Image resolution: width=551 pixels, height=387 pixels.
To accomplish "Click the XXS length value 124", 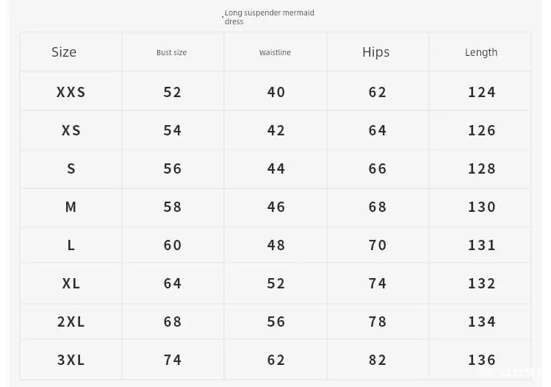I will pyautogui.click(x=481, y=92).
